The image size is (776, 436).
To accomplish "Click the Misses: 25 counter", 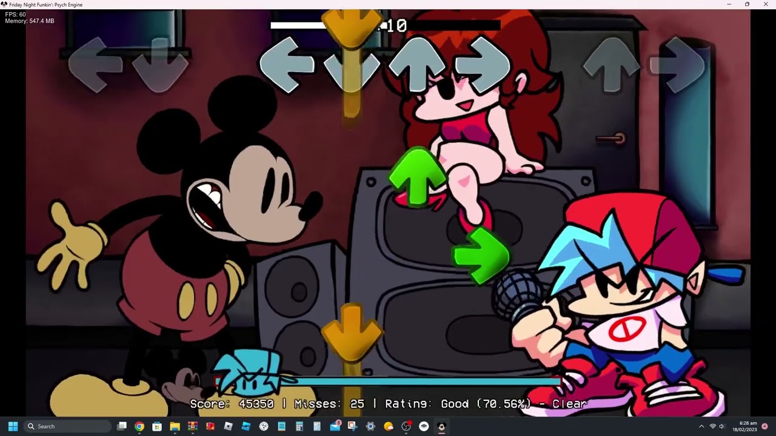I will pos(329,403).
